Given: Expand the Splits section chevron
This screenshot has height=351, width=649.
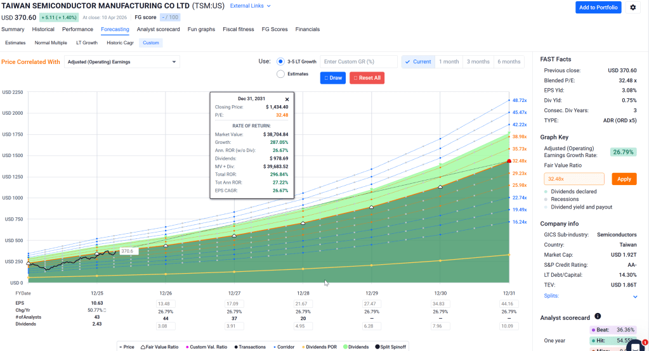Looking at the screenshot, I should [x=635, y=296].
